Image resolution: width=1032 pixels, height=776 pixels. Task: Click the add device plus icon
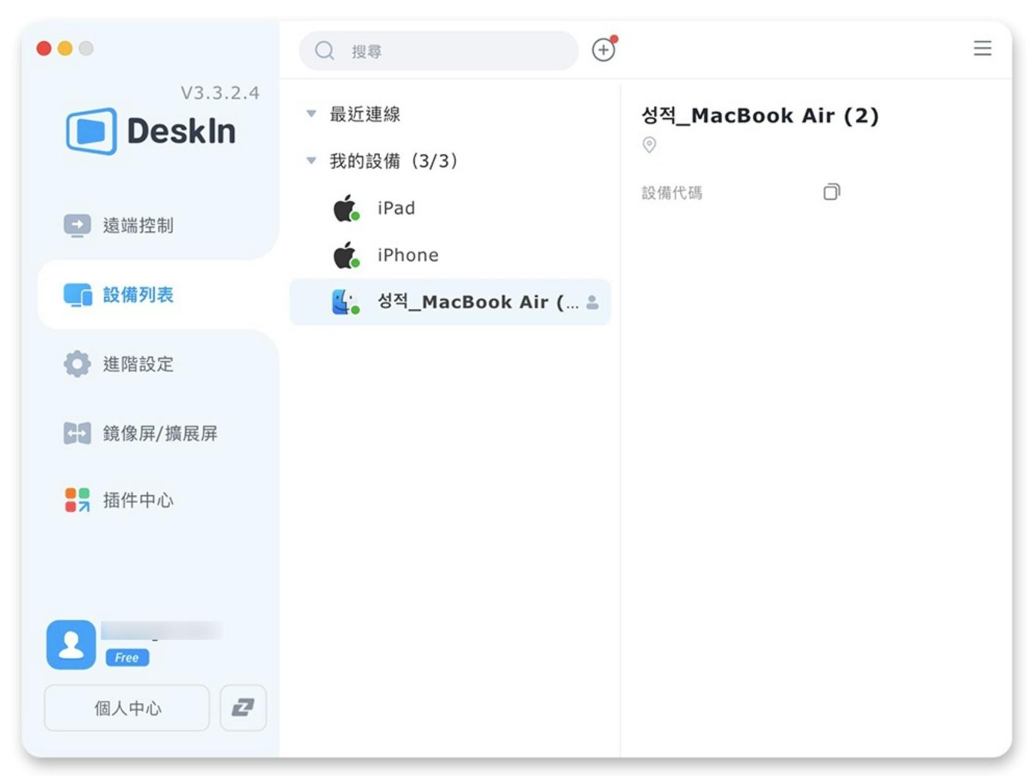coord(604,49)
